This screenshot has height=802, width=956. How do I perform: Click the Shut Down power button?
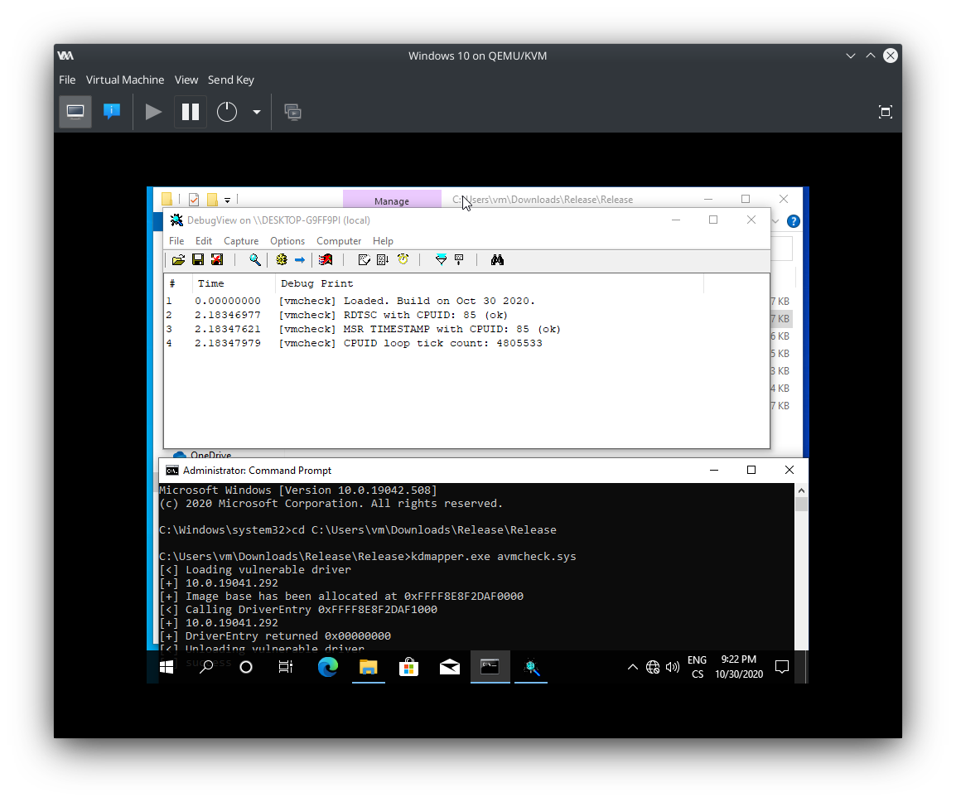pyautogui.click(x=227, y=112)
